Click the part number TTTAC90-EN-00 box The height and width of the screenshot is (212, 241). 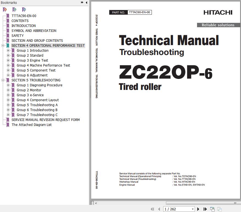139,12
